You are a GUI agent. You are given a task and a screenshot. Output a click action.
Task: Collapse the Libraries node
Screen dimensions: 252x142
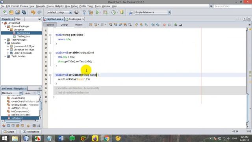click(5, 43)
